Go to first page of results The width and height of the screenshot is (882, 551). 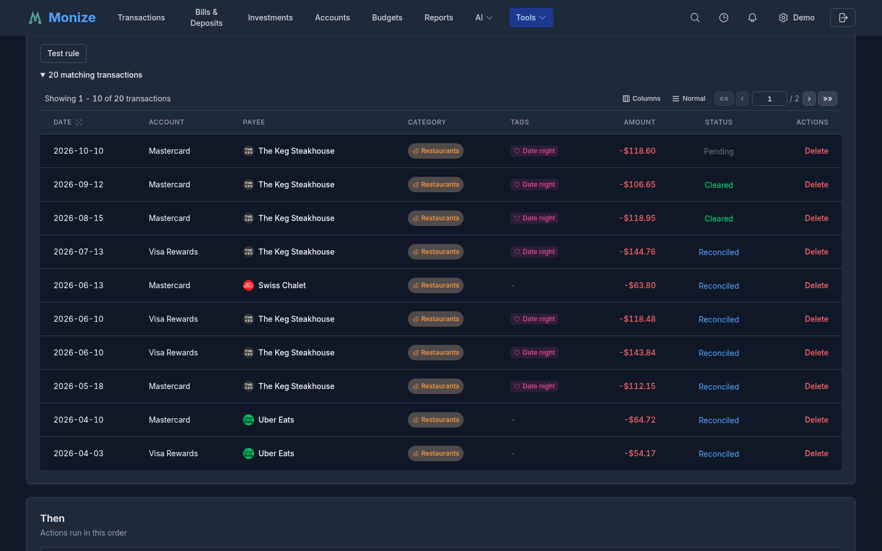tap(724, 99)
